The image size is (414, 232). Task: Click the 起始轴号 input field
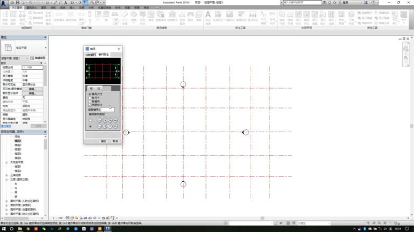coord(108,110)
